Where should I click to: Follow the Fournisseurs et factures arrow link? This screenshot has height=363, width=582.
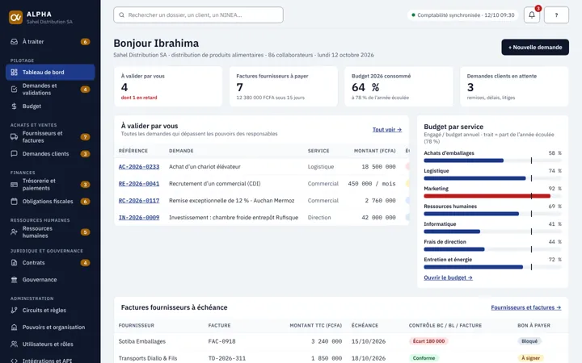coord(525,307)
